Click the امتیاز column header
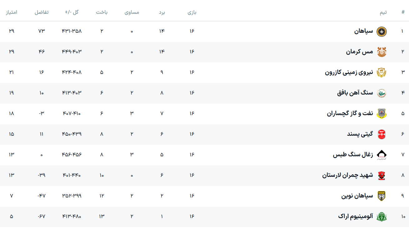 point(12,12)
